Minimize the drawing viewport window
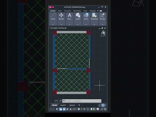156x117 pixels. click(x=99, y=28)
